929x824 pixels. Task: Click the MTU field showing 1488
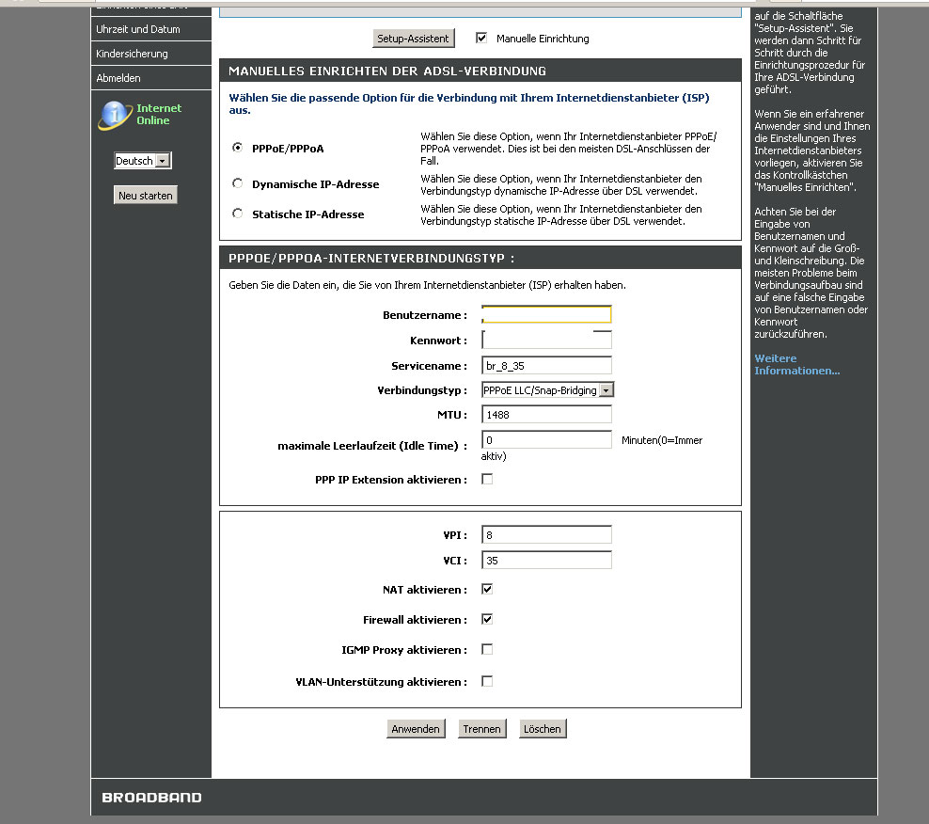pyautogui.click(x=546, y=415)
